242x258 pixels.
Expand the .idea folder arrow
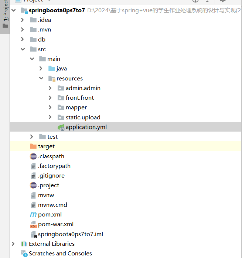point(23,20)
